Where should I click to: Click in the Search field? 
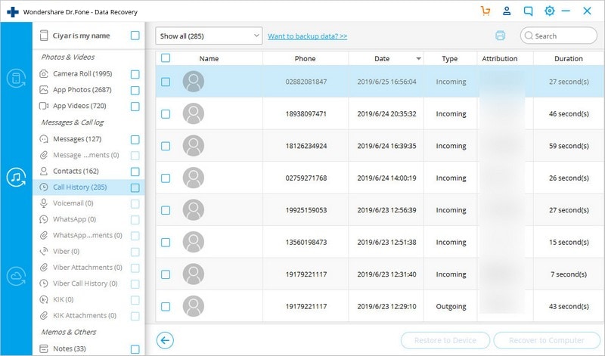pyautogui.click(x=559, y=36)
